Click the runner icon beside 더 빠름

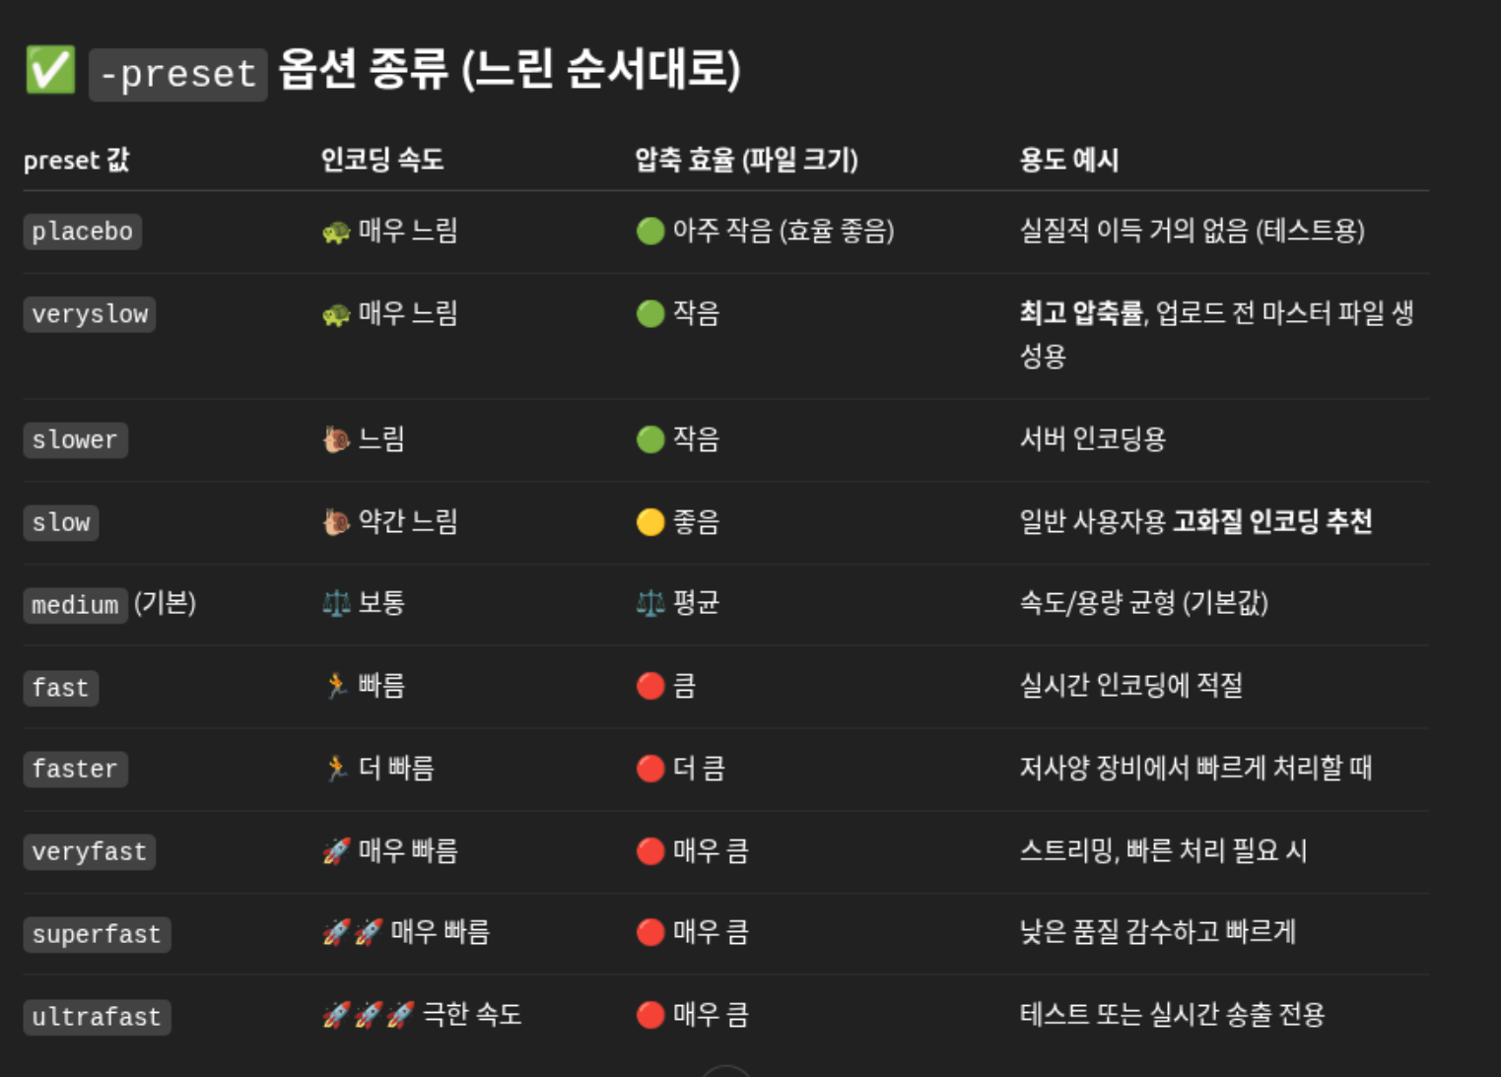pyautogui.click(x=336, y=769)
